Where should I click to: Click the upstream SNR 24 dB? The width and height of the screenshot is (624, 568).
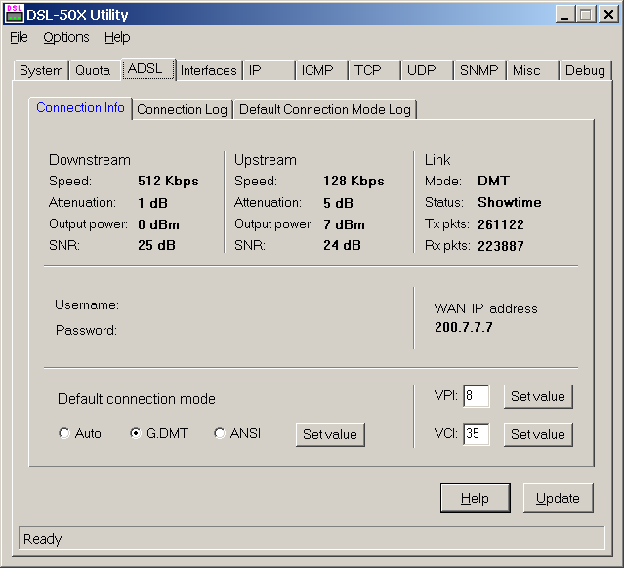tap(342, 245)
